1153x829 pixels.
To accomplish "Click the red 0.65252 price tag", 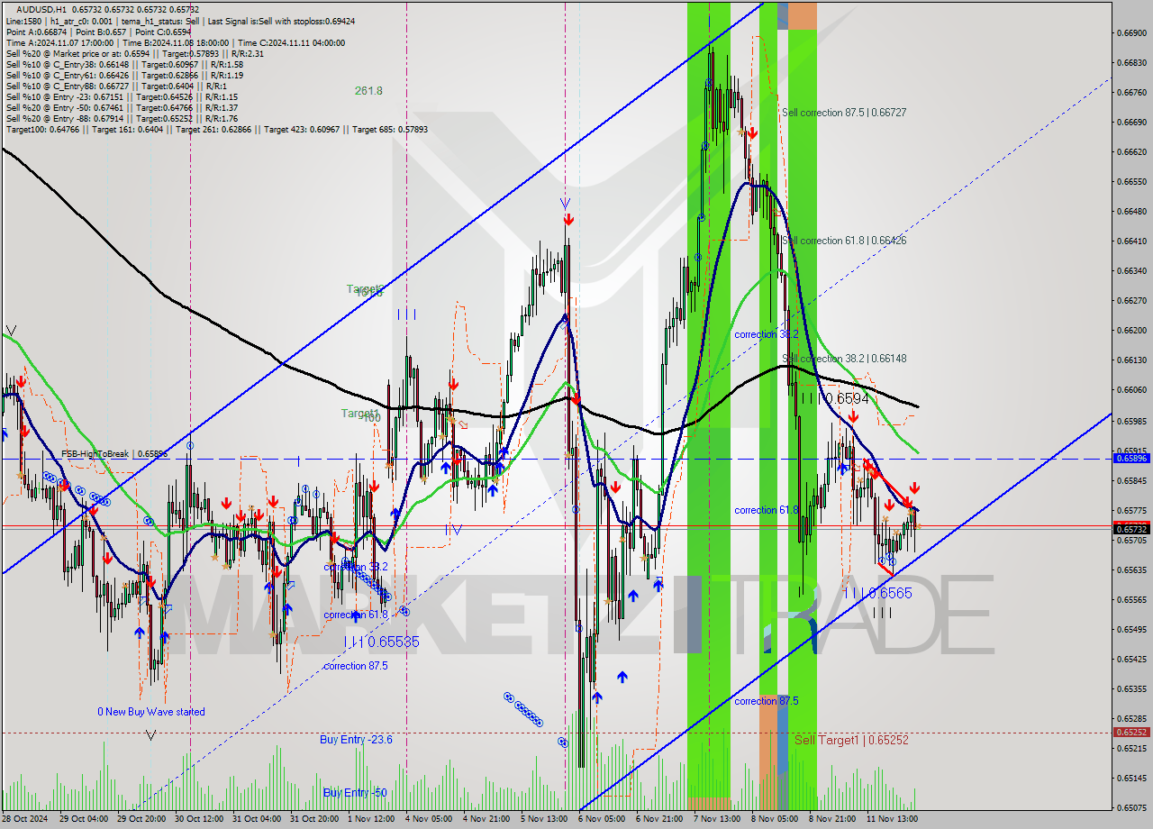I will [x=1131, y=733].
